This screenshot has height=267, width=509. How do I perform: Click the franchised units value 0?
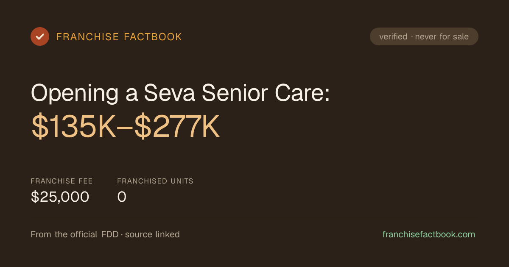(122, 197)
